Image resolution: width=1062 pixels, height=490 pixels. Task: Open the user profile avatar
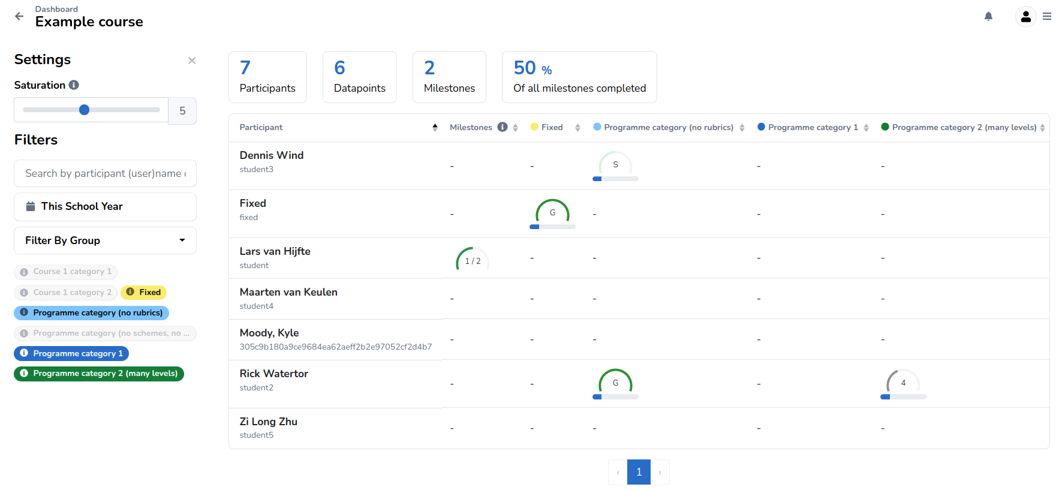click(x=1025, y=16)
